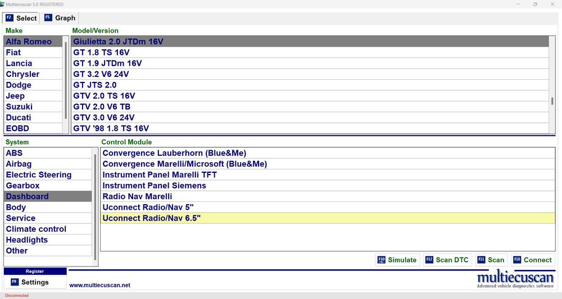Select Jeep in Make list
562x299 pixels.
click(x=33, y=96)
